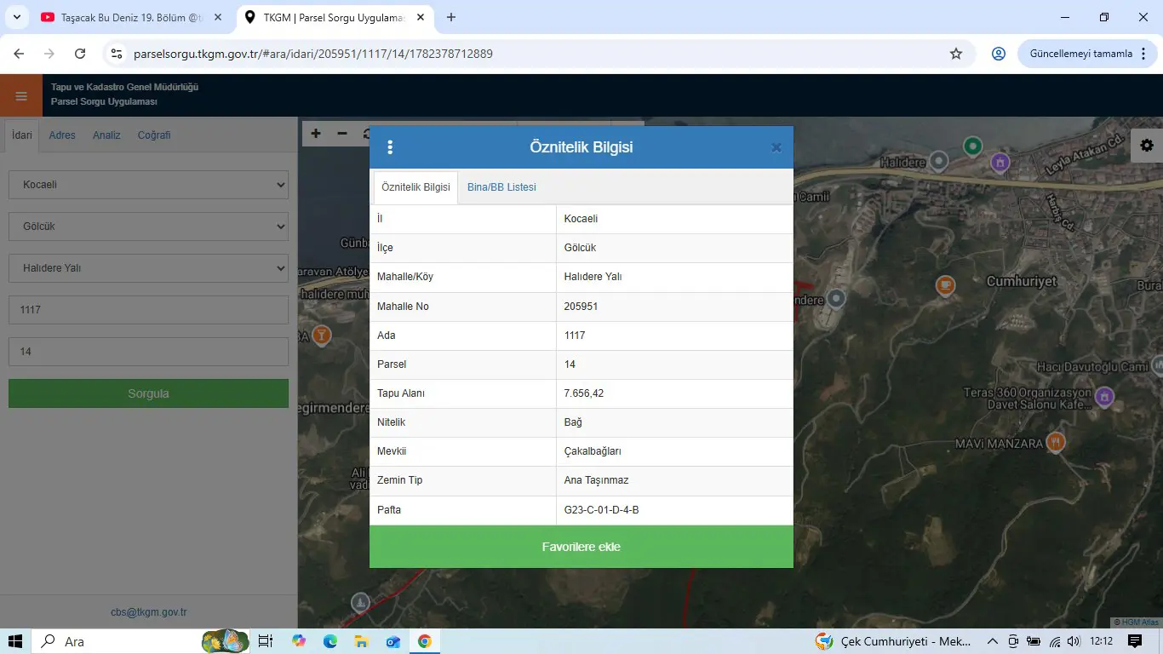
Task: Open Chrome profile icon
Action: (x=999, y=54)
